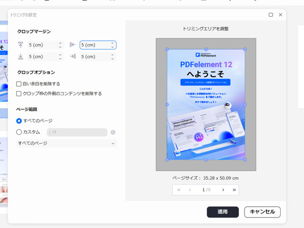304x228 pixels.
Task: Select カスタム radio button
Action: click(x=19, y=132)
